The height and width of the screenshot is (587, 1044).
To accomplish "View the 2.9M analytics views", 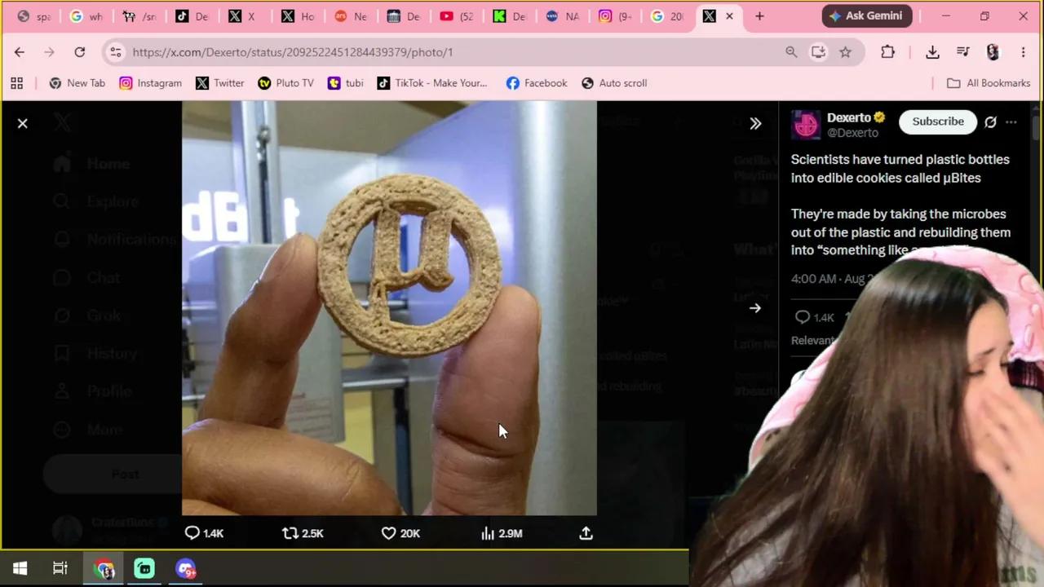I will 502,533.
